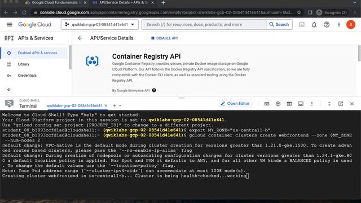Image resolution: width=361 pixels, height=203 pixels.
Task: Open Credentials in the sidebar
Action: (x=27, y=76)
